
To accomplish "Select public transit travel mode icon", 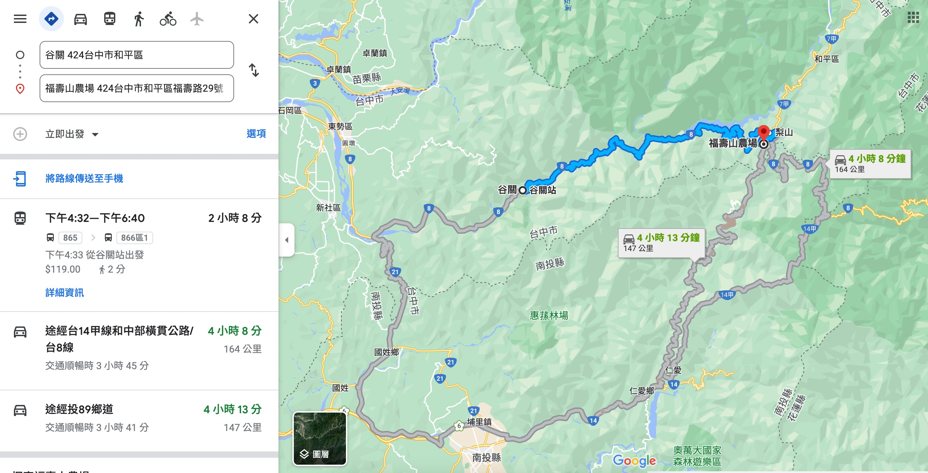I will point(109,19).
